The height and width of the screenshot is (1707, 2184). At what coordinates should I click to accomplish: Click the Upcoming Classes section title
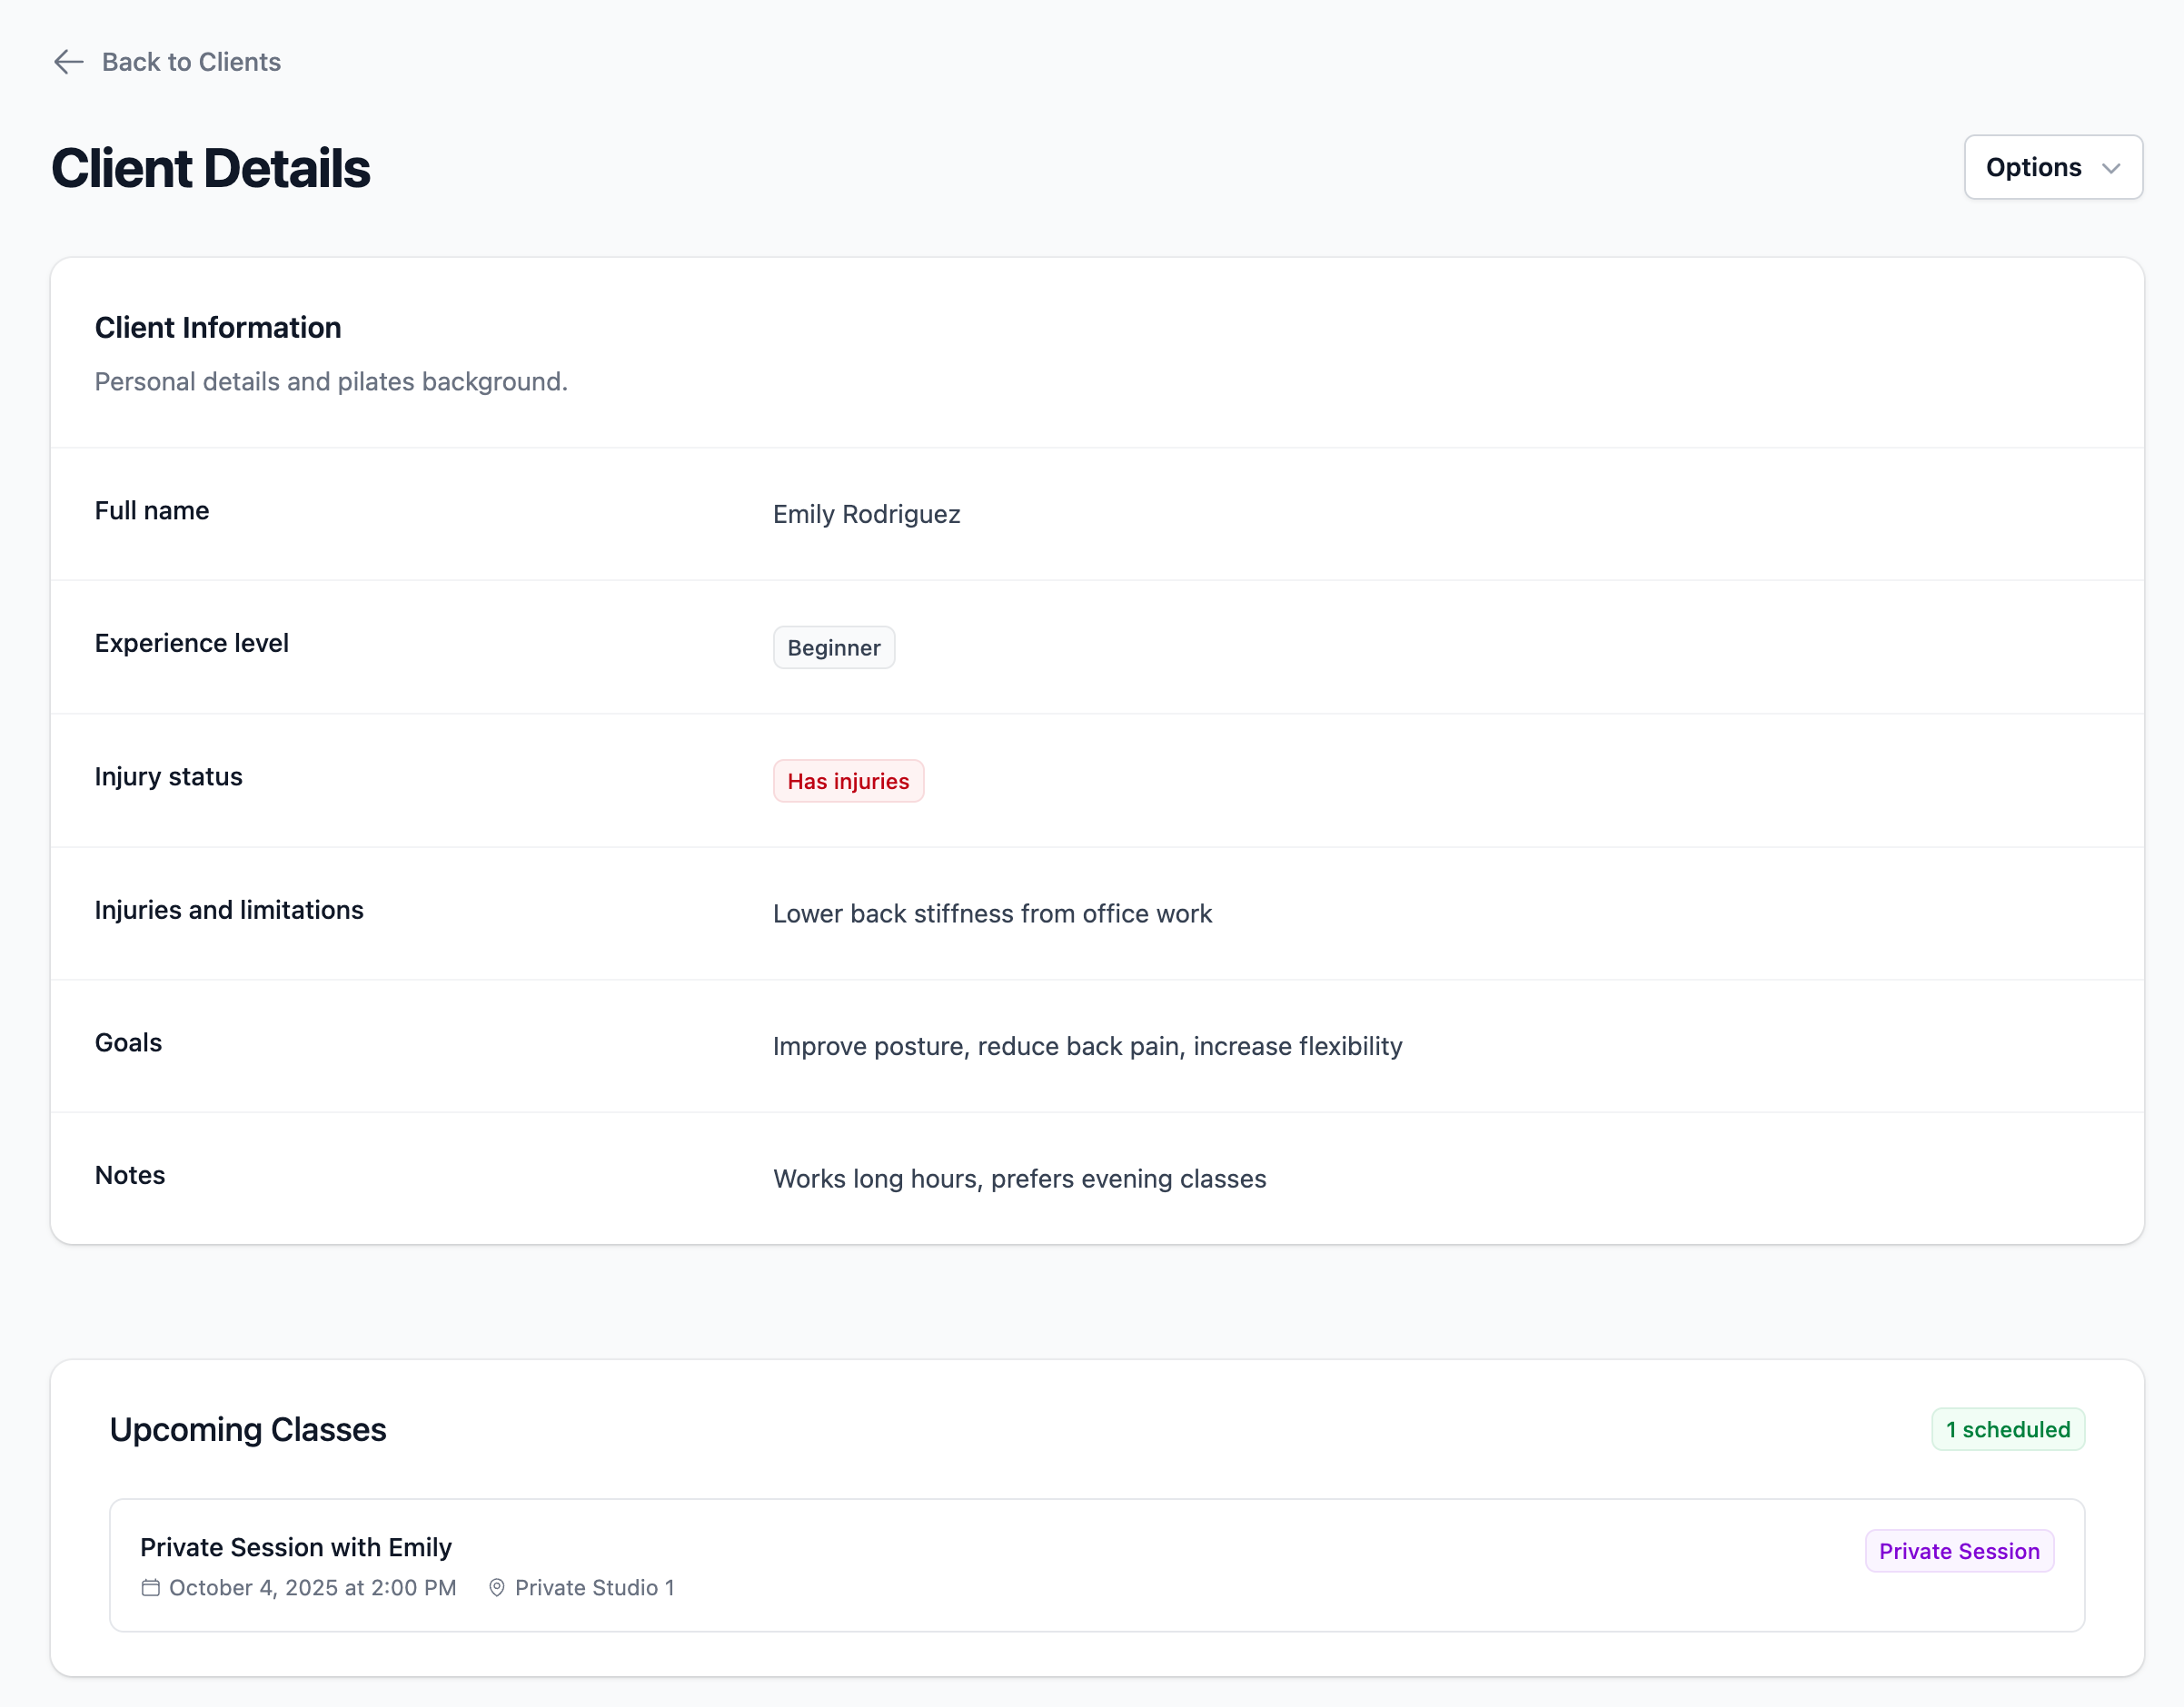(248, 1429)
